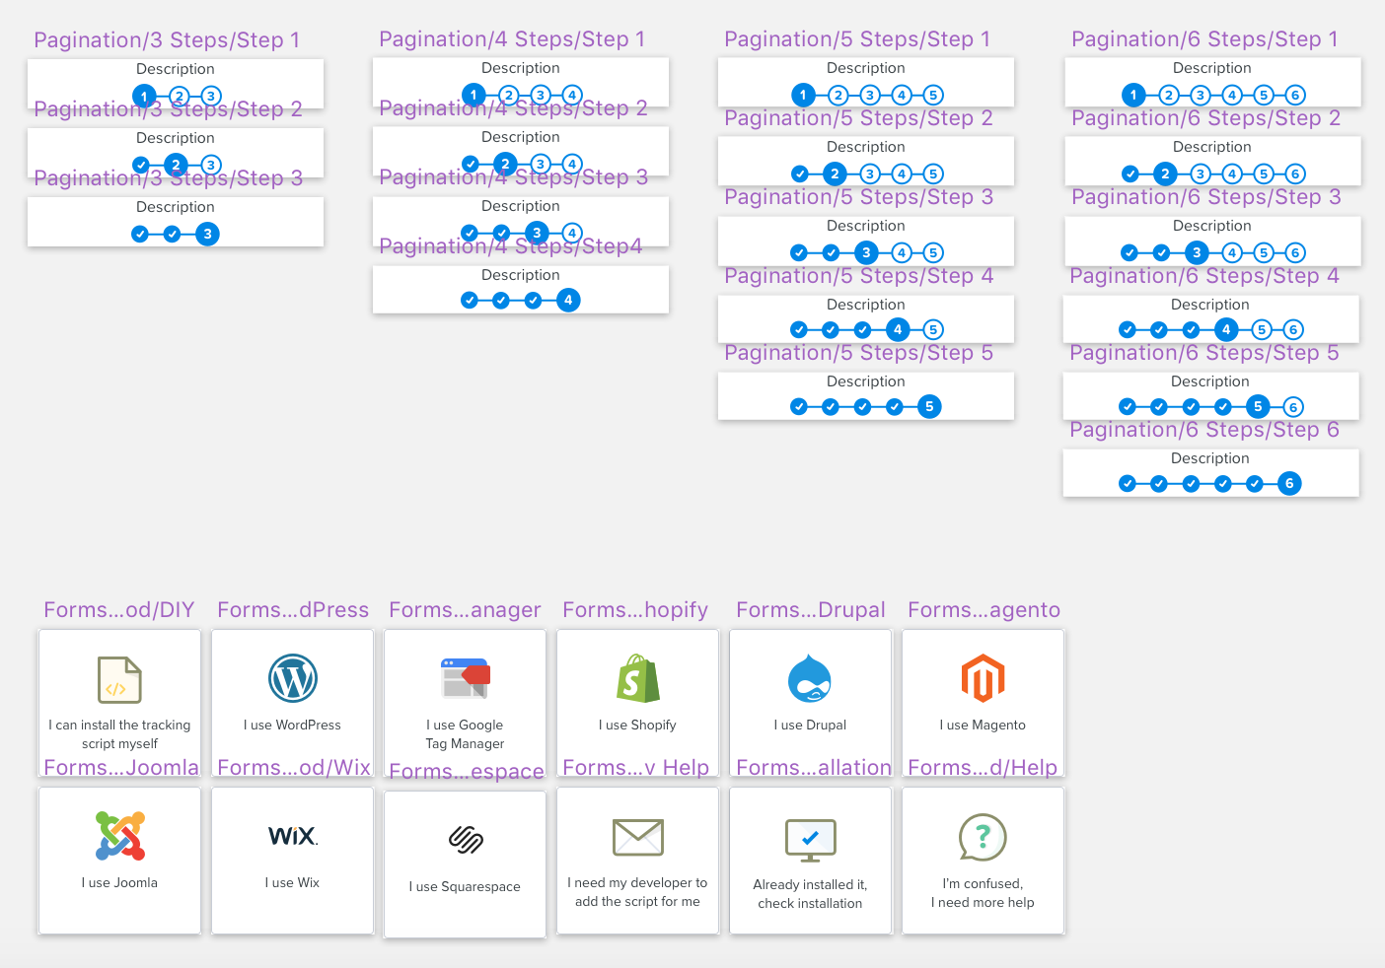This screenshot has width=1385, height=968.
Task: Select frame label Pagination/6 Steps/Step 1
Action: [x=1204, y=39]
